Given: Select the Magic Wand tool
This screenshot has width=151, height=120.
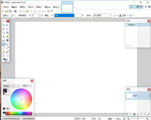Looking at the screenshot, I should point(4,36).
